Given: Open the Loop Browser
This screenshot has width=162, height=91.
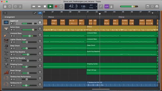Looking at the screenshot, I should click(x=152, y=6).
